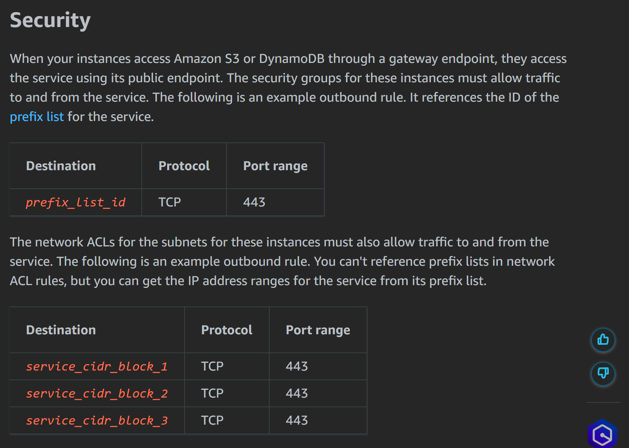The image size is (629, 448).
Task: Select the prefix_list_id placeholder text
Action: tap(75, 202)
